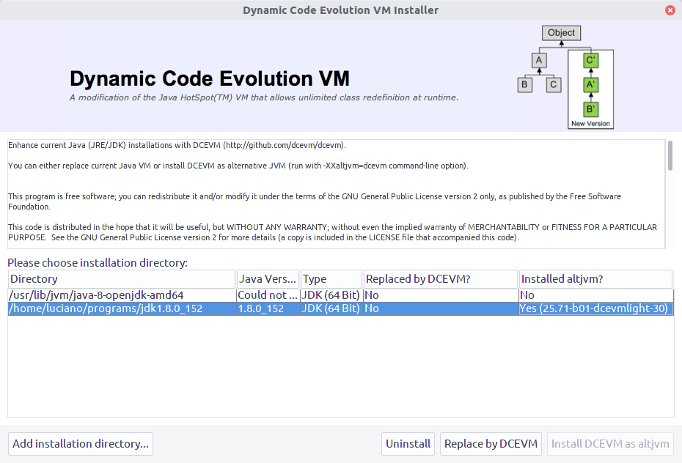Click Install DCEVM as altjvm button
The height and width of the screenshot is (463, 682).
tap(610, 444)
